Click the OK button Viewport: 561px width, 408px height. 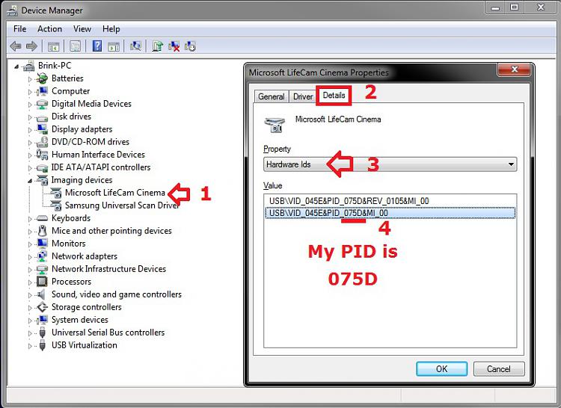click(441, 368)
